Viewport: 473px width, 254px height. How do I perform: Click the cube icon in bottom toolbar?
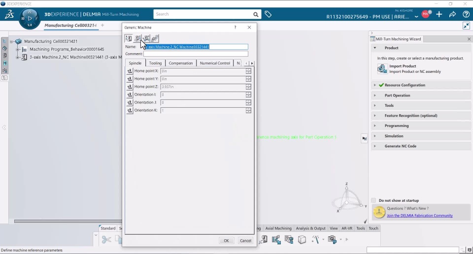click(302, 240)
